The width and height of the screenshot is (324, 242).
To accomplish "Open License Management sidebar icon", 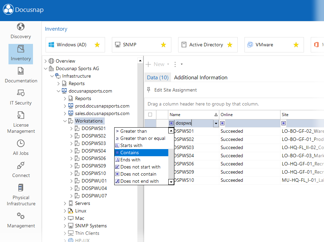I will [x=21, y=115].
